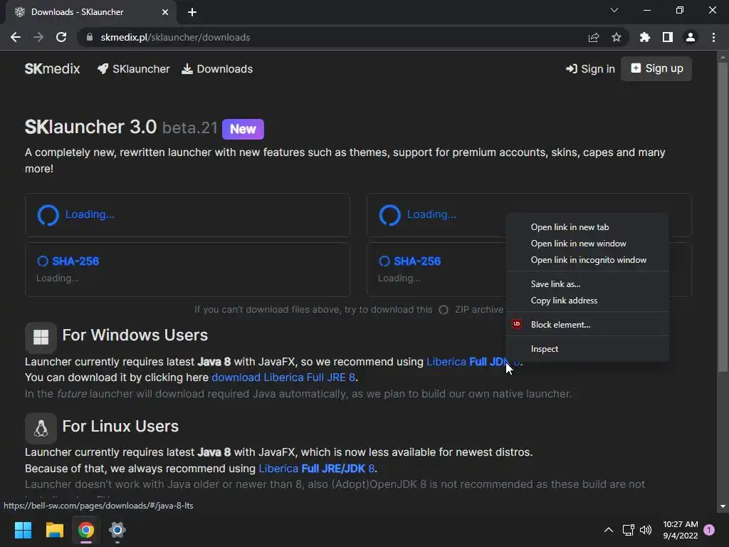Screen dimensions: 729x547
Task: Open the Extensions puzzle icon
Action: click(645, 37)
